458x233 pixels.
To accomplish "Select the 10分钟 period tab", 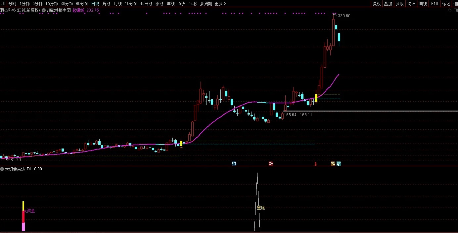I will click(x=131, y=4).
